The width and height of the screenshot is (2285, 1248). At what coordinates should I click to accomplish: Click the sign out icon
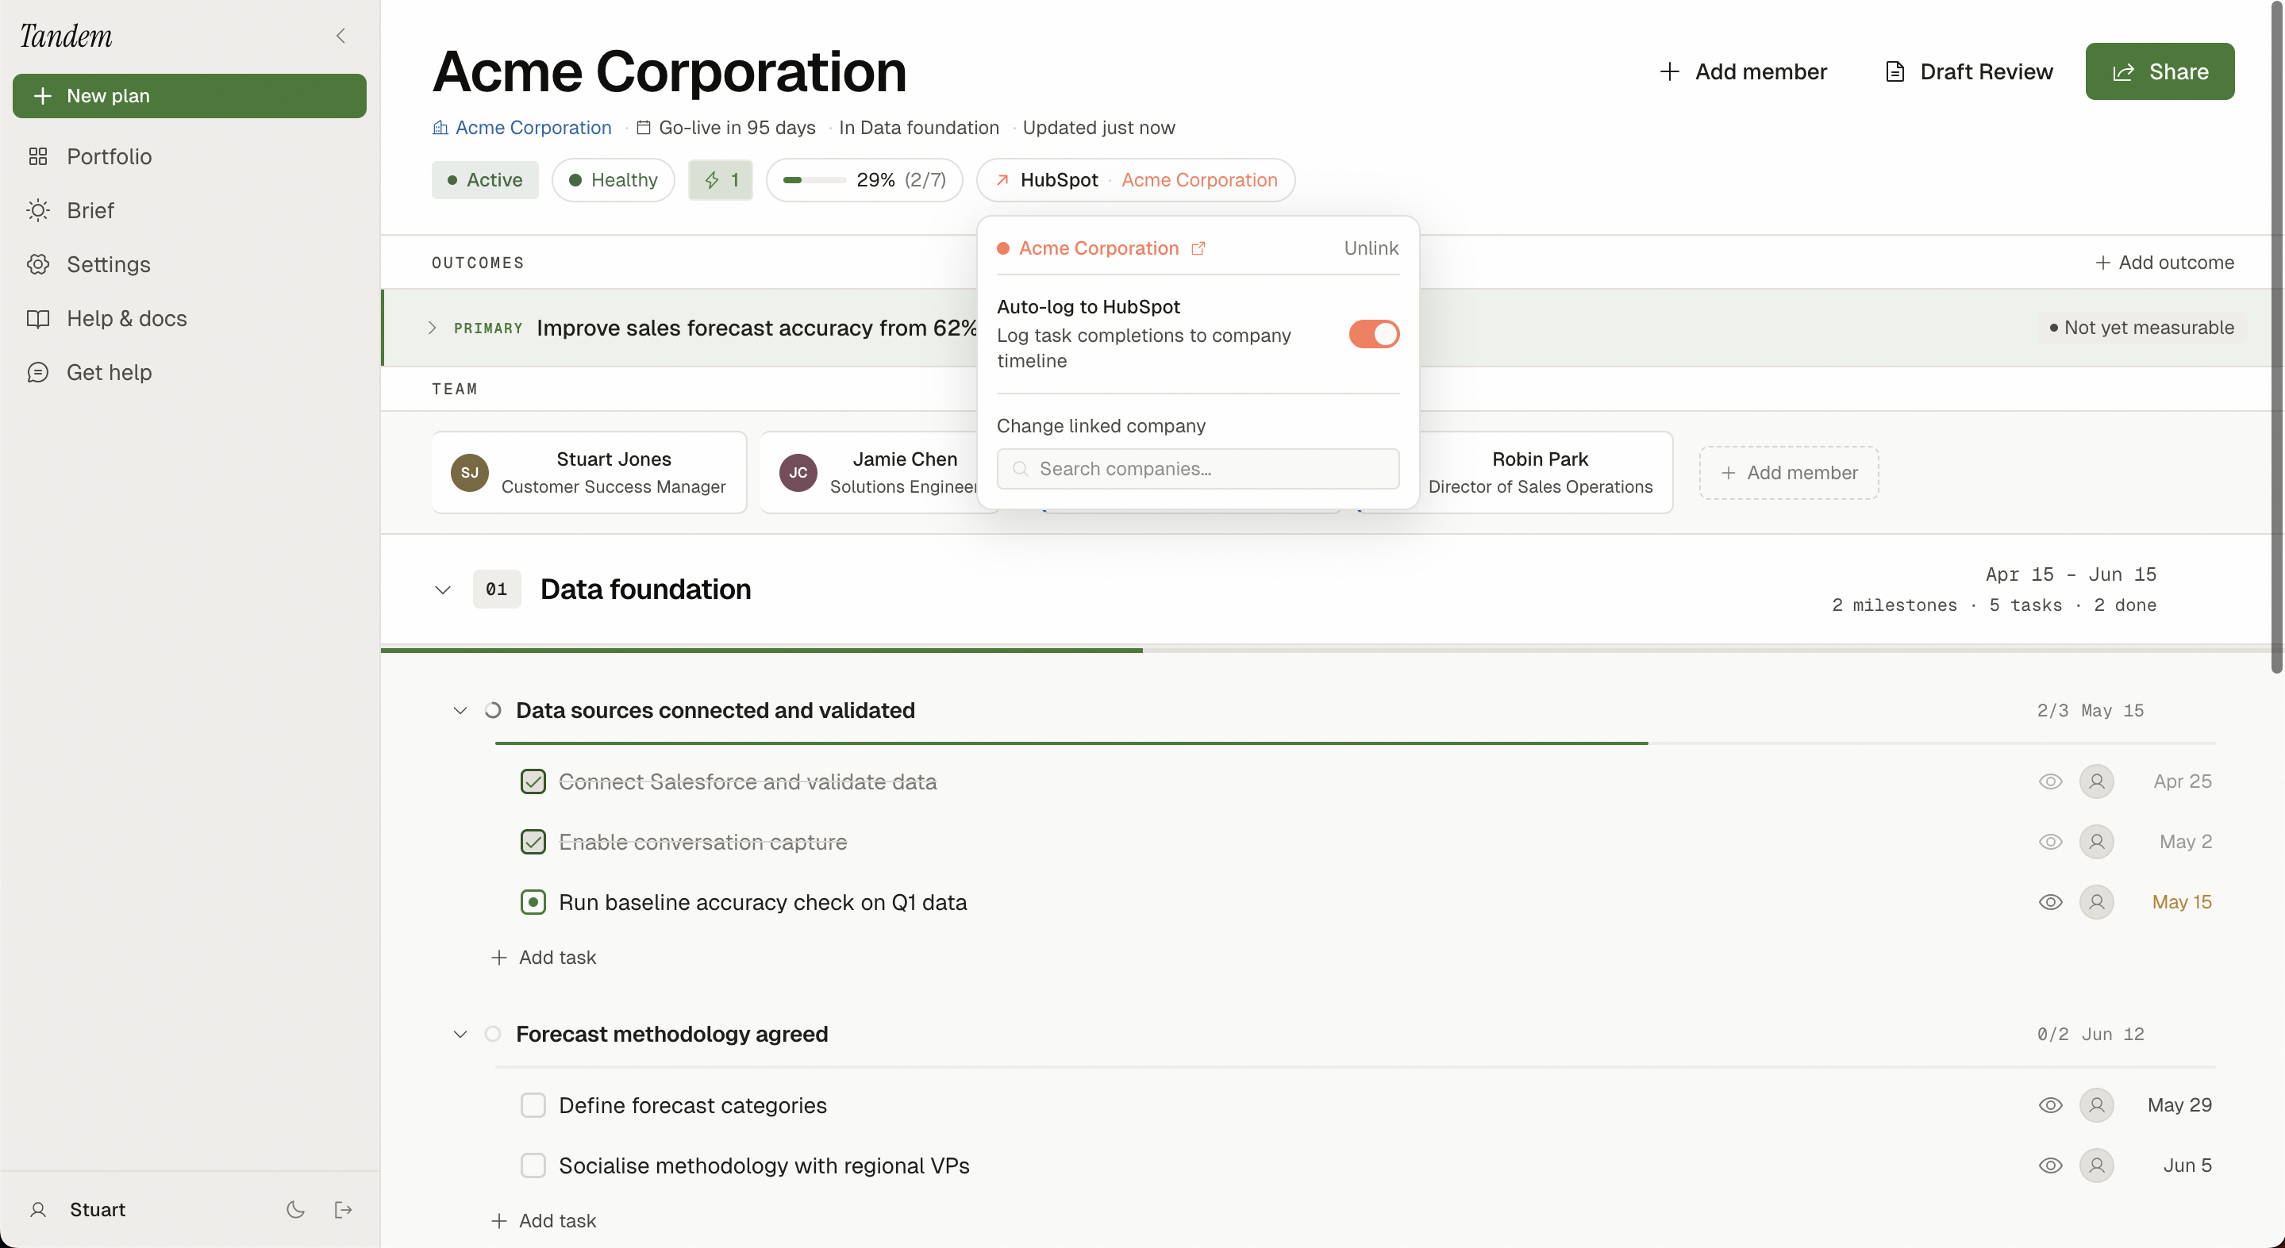click(344, 1210)
